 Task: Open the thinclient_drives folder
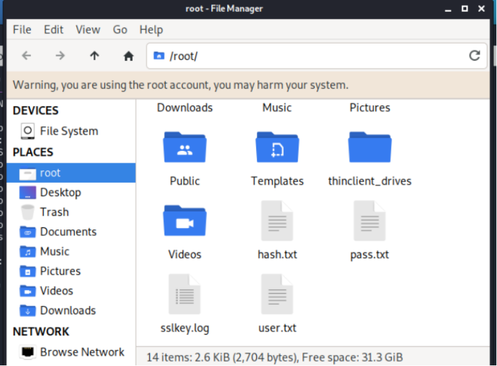[x=370, y=147]
